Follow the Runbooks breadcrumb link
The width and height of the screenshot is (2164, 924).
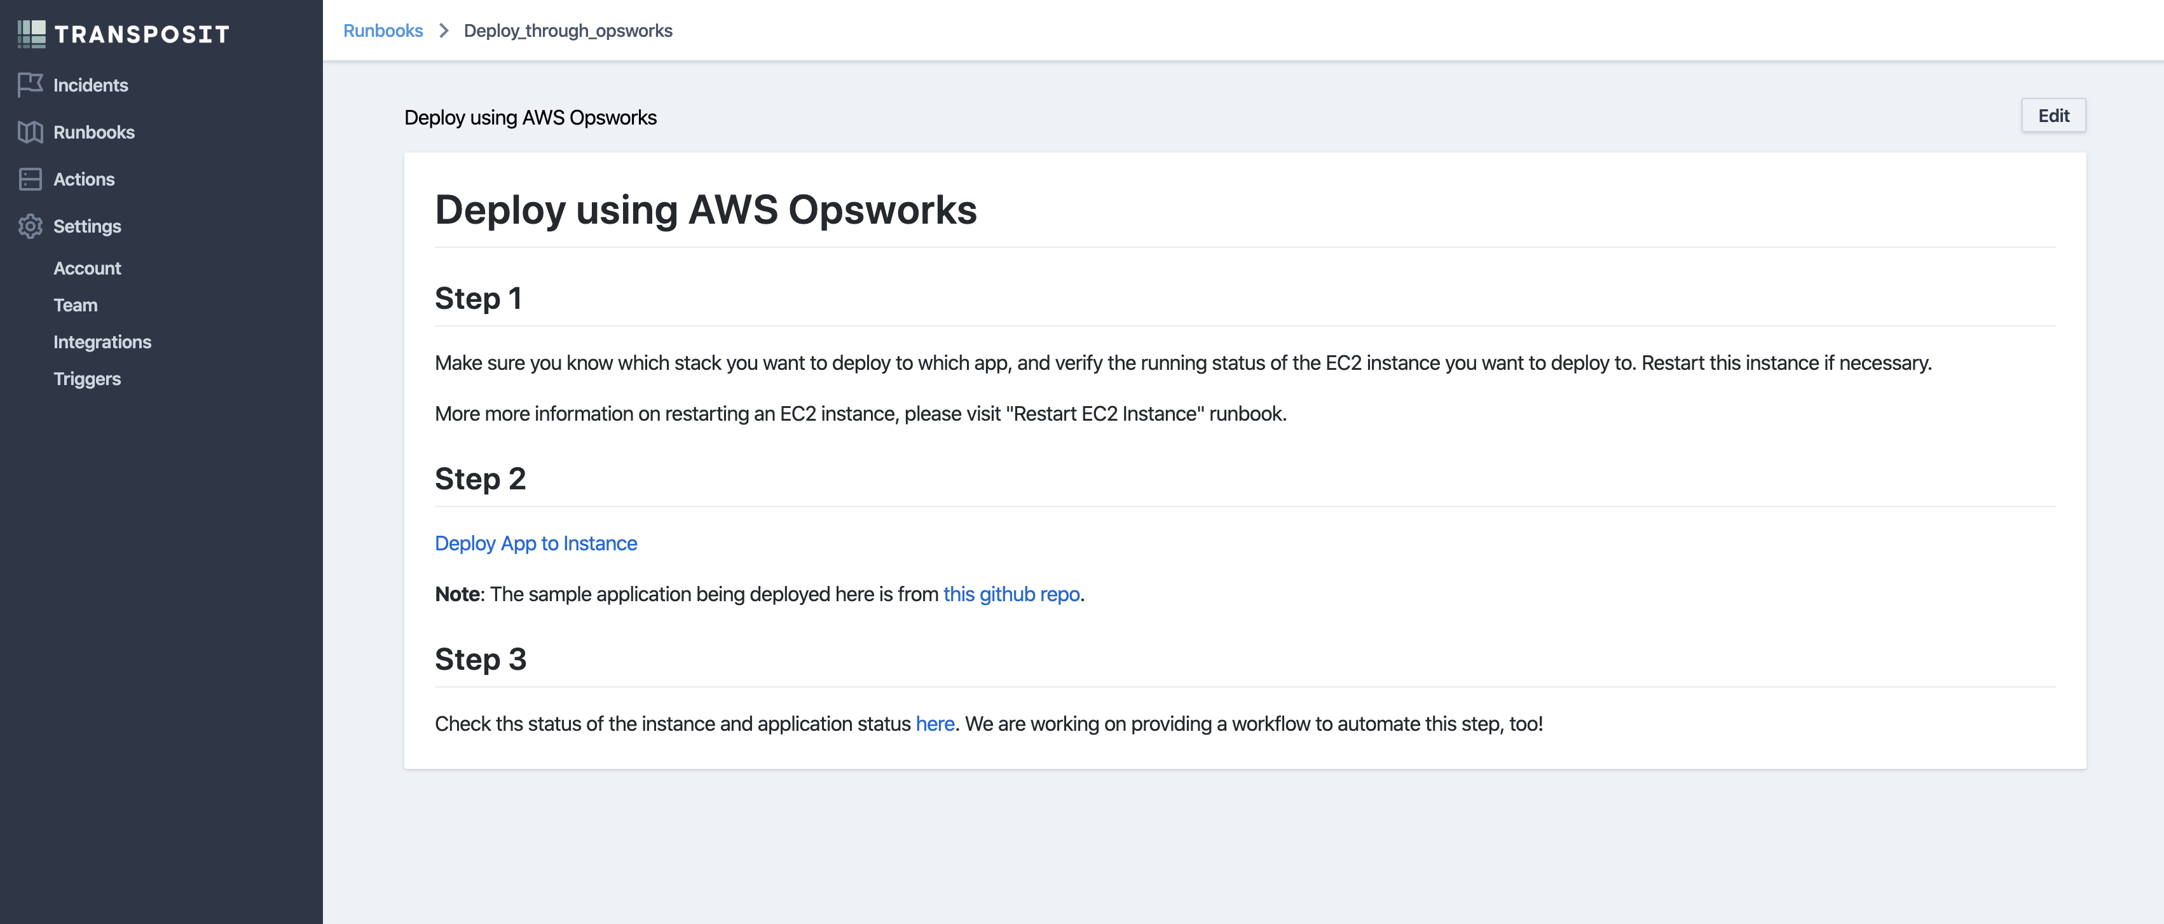pyautogui.click(x=383, y=31)
